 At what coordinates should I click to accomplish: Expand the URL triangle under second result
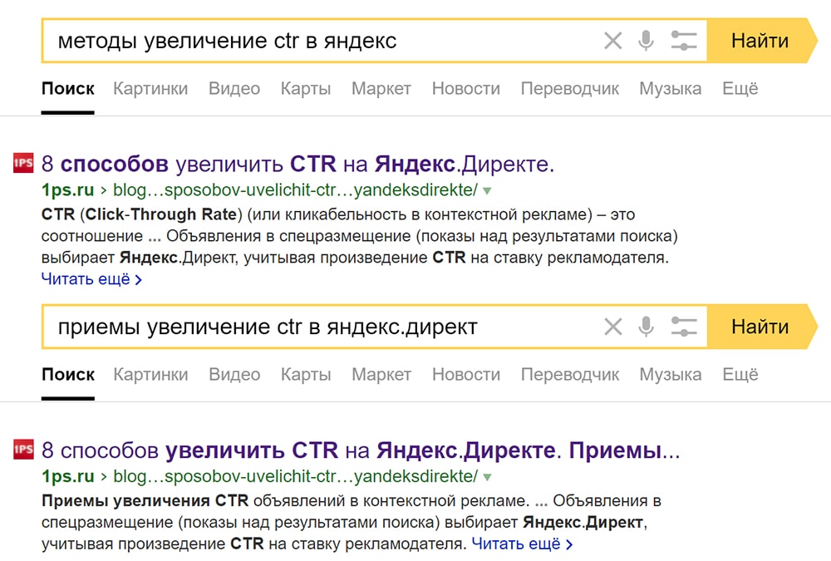pos(488,475)
